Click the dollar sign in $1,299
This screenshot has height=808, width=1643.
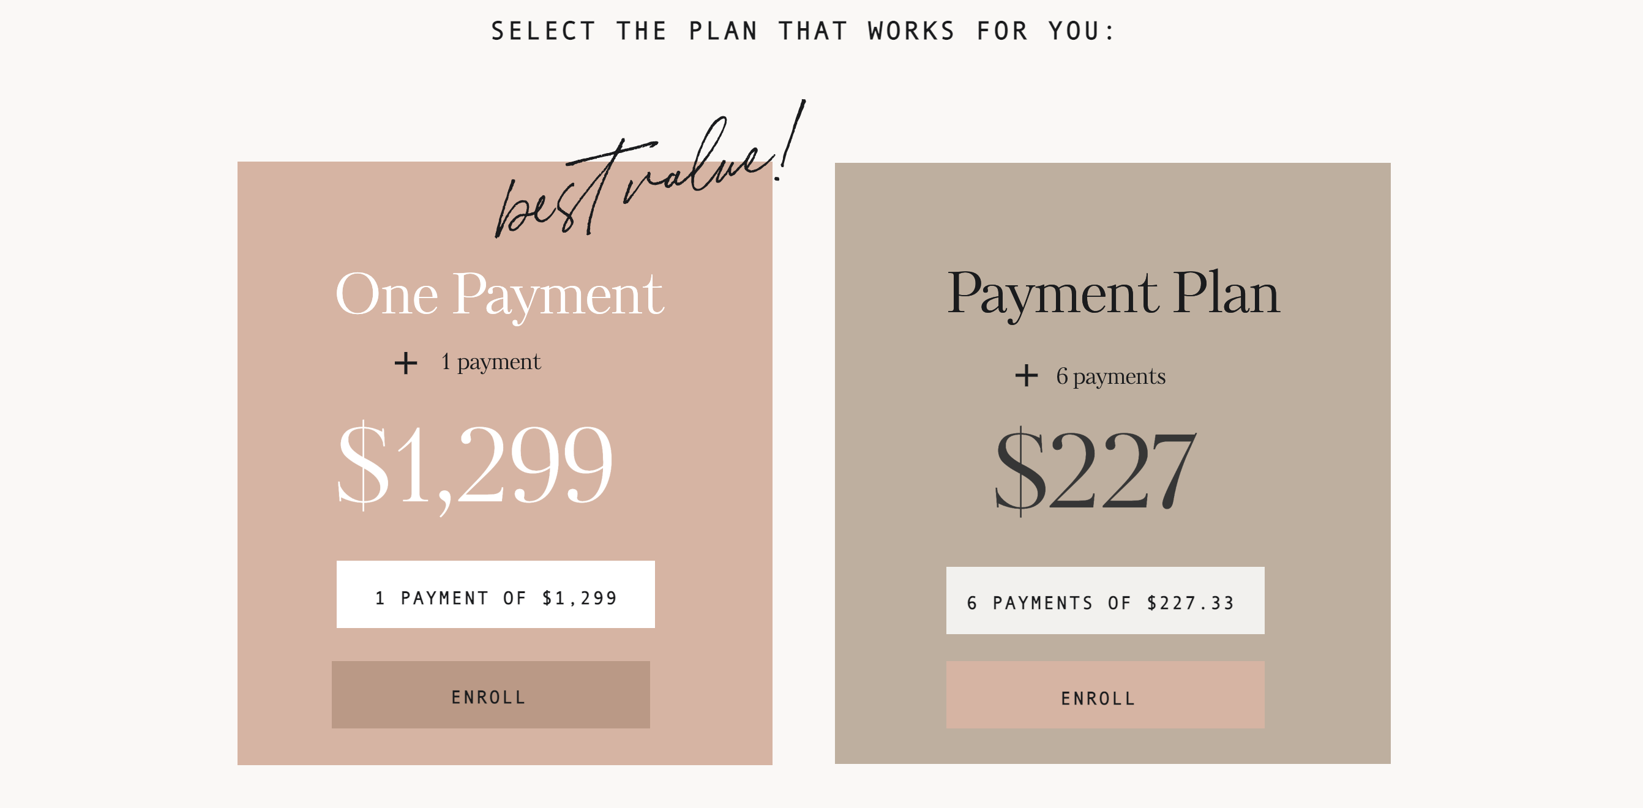tap(363, 466)
